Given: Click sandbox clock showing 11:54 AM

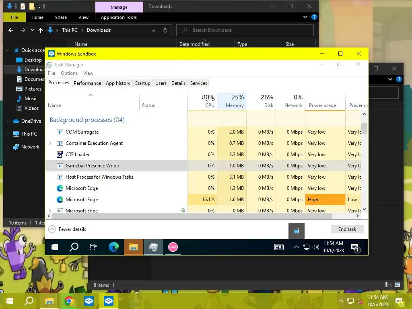Looking at the screenshot, I should pyautogui.click(x=334, y=247).
